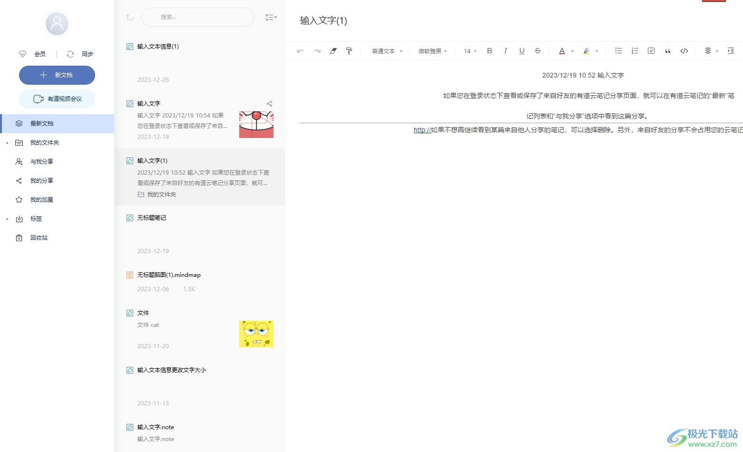Open the font color dropdown arrow
The width and height of the screenshot is (743, 452).
(x=572, y=51)
